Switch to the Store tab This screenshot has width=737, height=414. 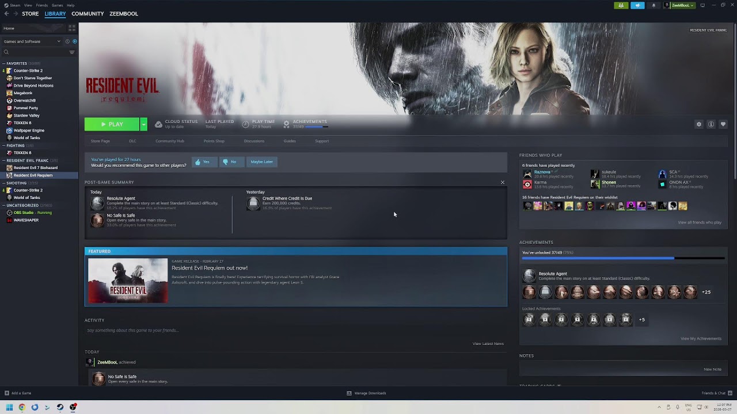[x=31, y=14]
